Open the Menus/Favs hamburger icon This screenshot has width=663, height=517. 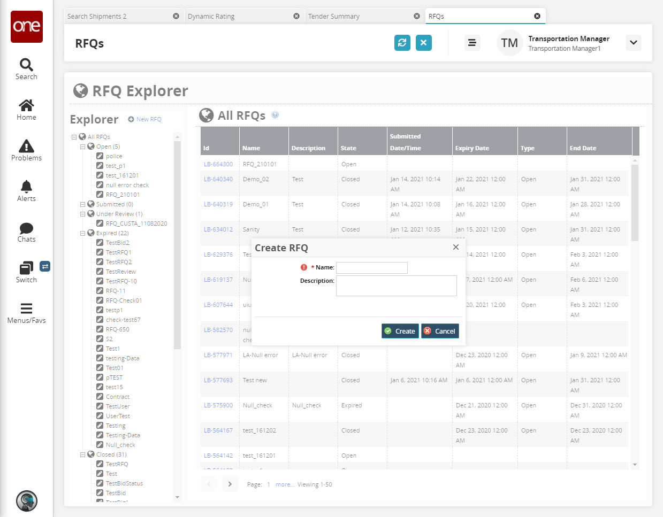point(26,308)
